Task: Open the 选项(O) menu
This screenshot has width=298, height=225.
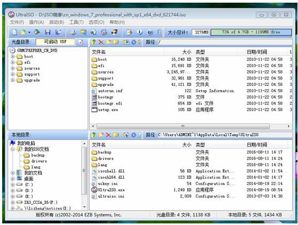Action: click(x=96, y=22)
